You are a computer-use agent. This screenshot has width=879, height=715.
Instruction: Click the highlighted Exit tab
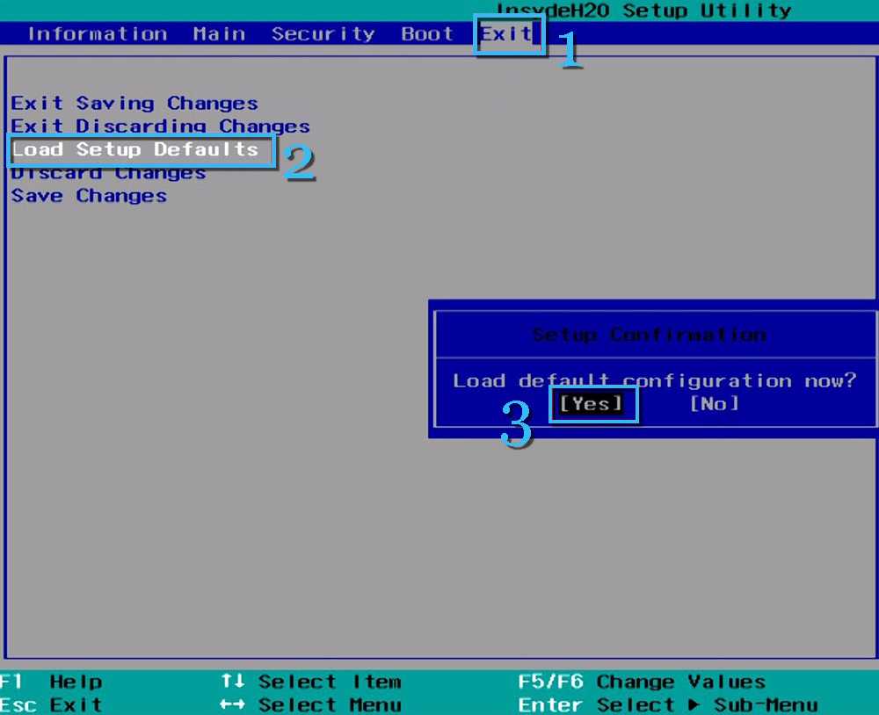pos(506,34)
